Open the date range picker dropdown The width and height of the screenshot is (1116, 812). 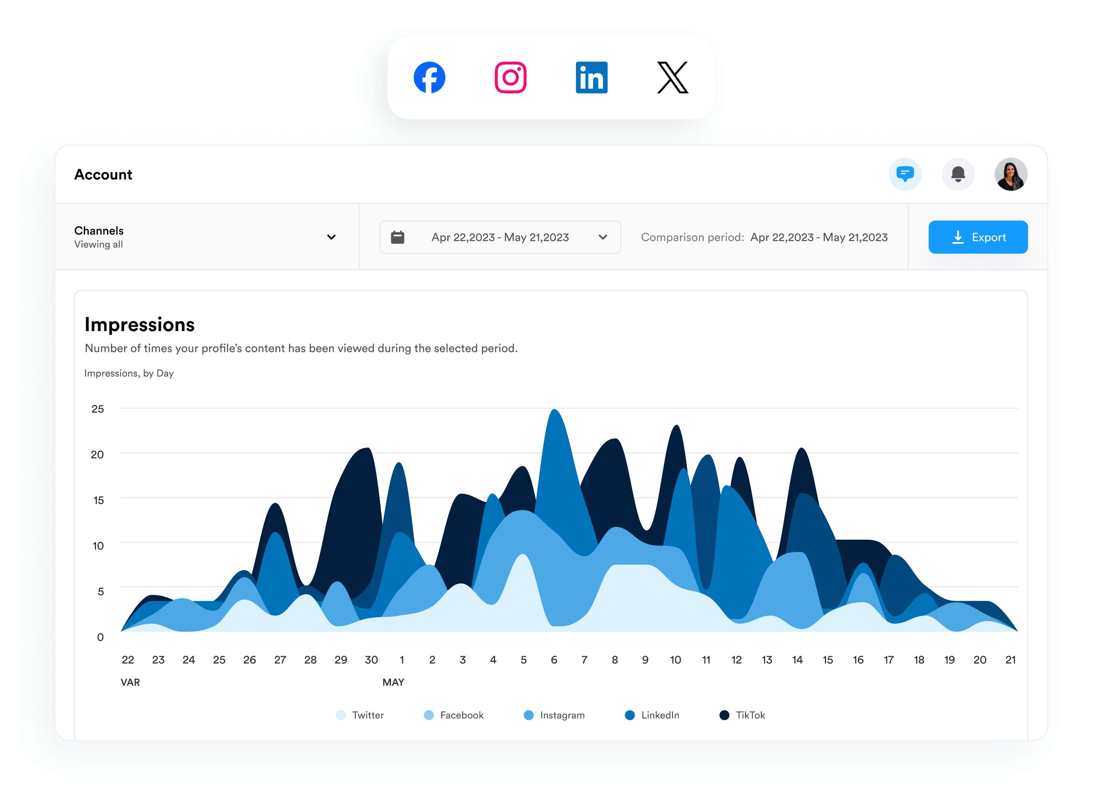tap(603, 237)
